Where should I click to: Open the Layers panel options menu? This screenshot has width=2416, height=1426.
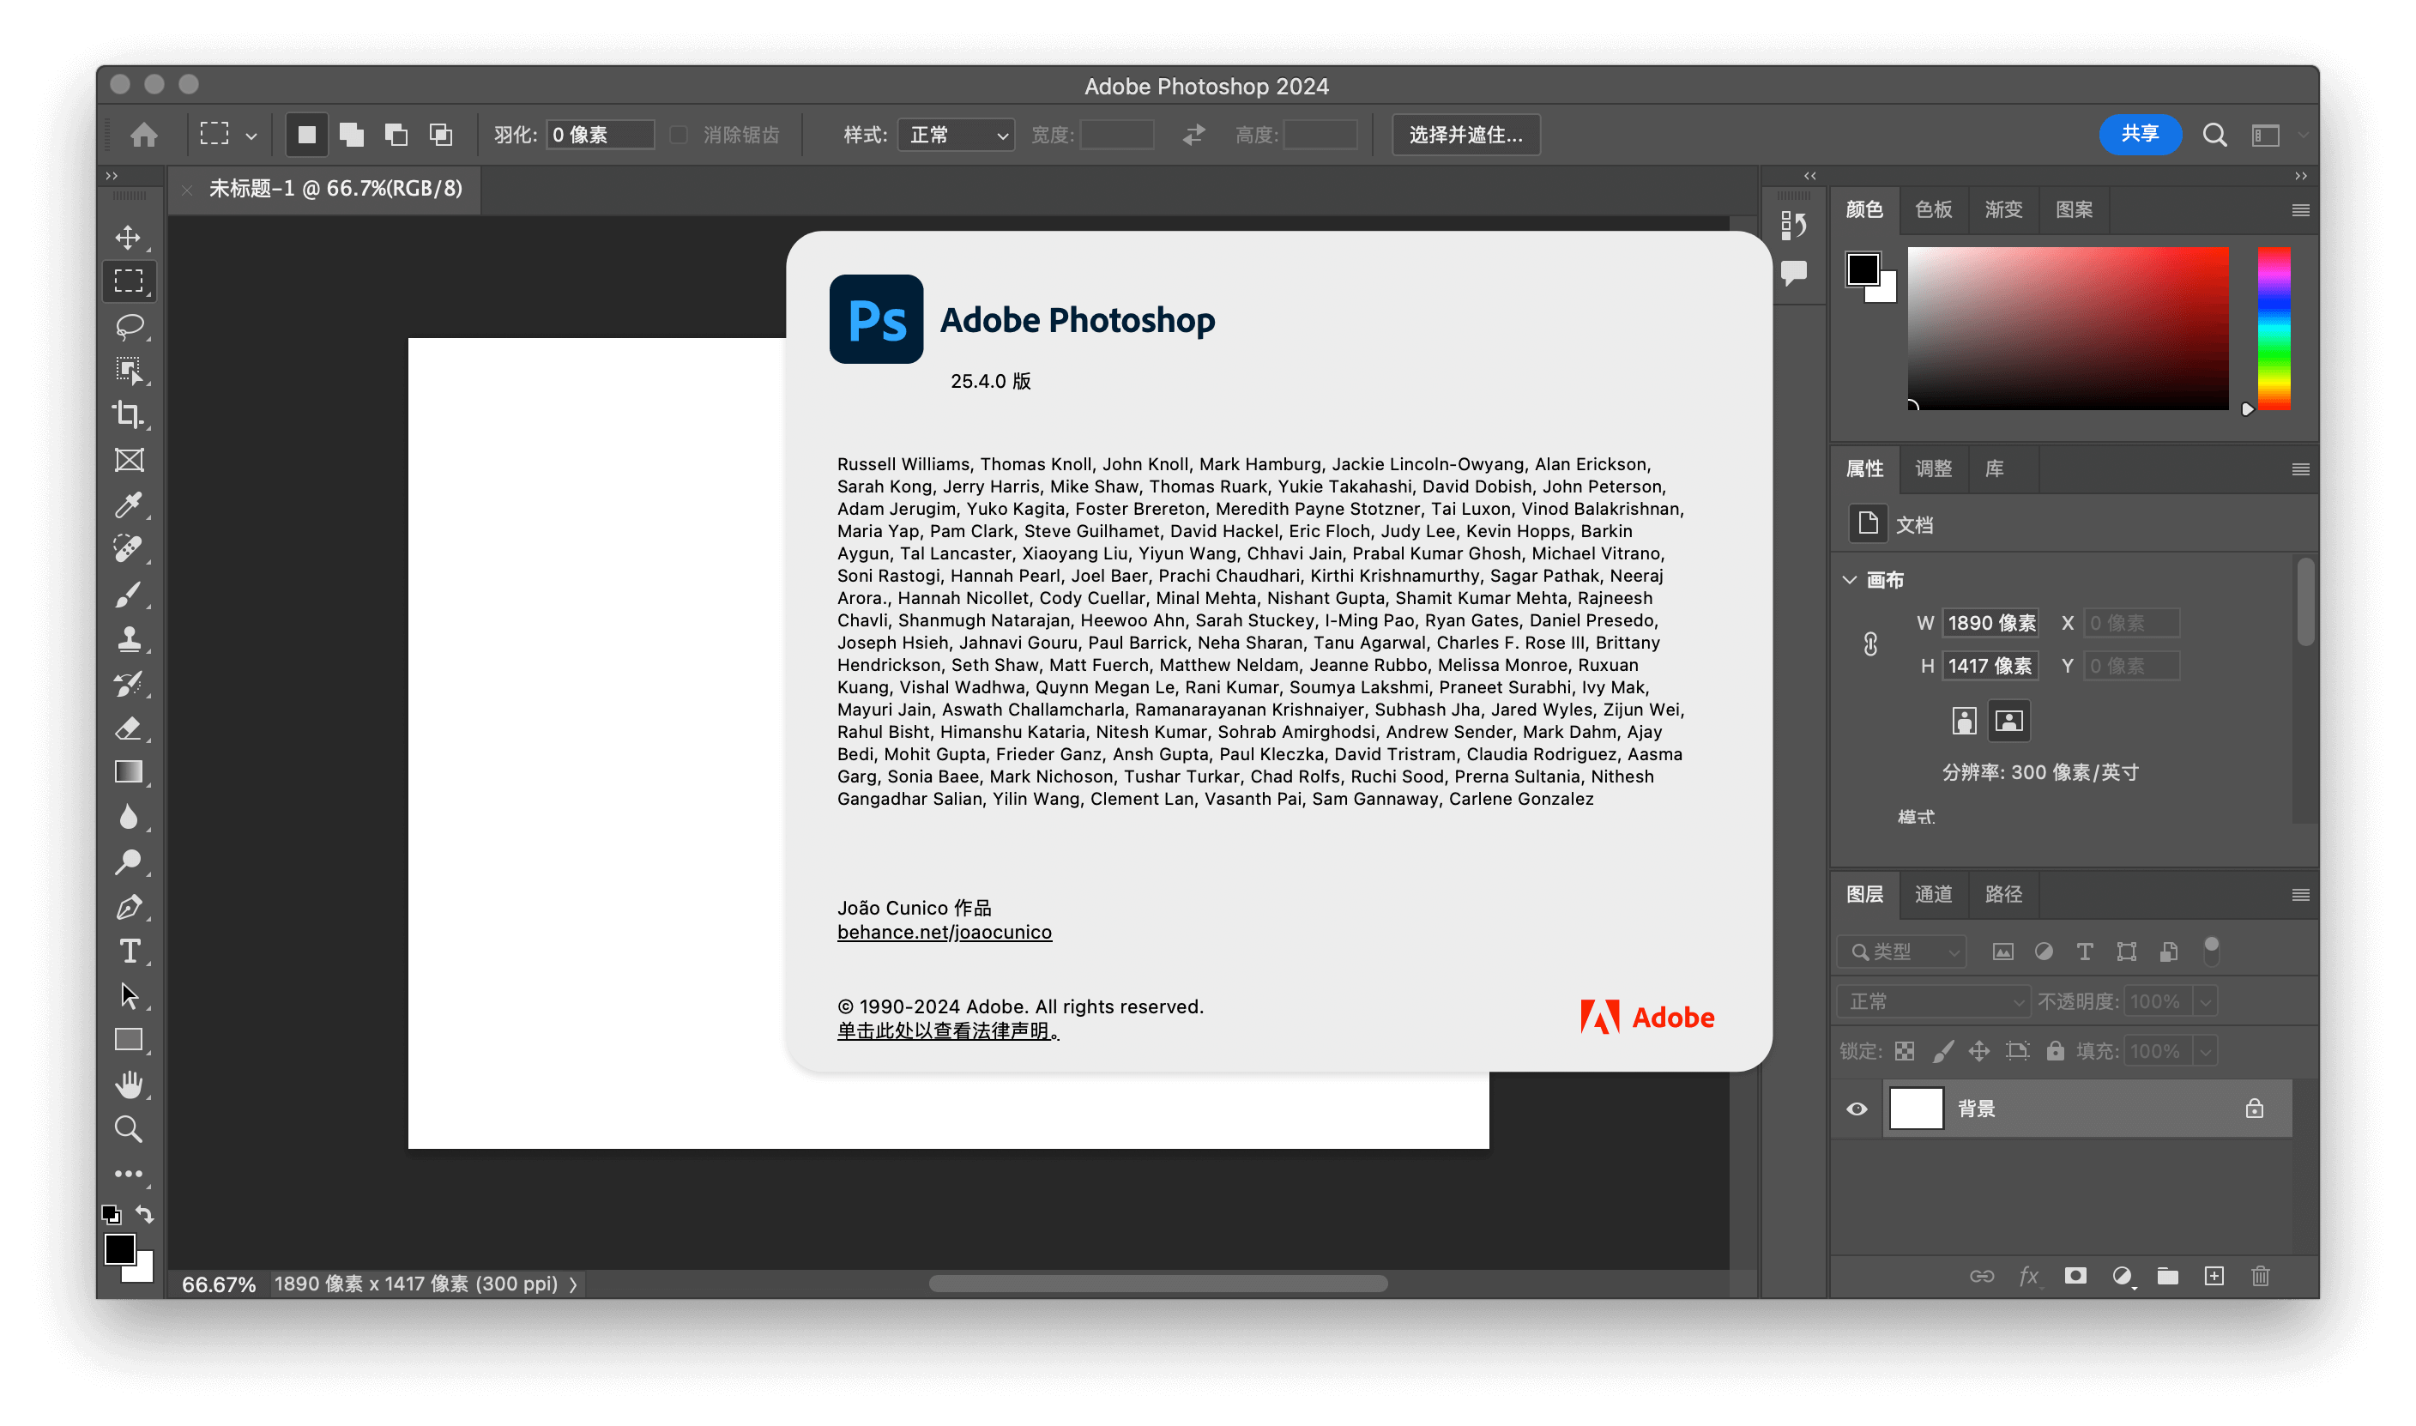click(2301, 895)
